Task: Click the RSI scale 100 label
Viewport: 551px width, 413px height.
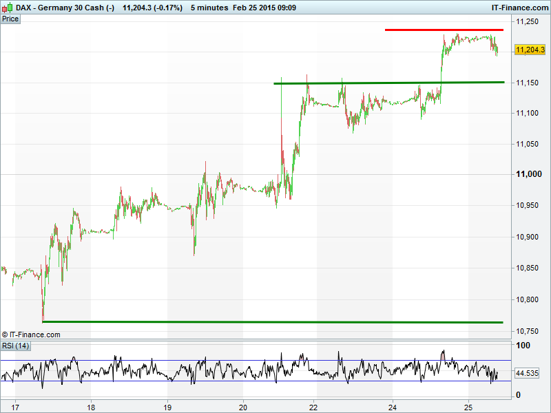Action: pos(523,346)
